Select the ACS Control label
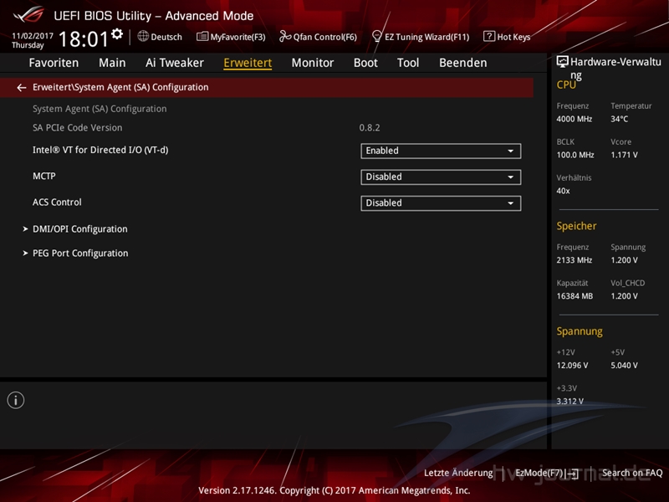 tap(57, 202)
